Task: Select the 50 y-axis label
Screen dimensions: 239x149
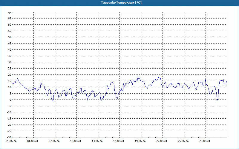Action: (x=10, y=37)
